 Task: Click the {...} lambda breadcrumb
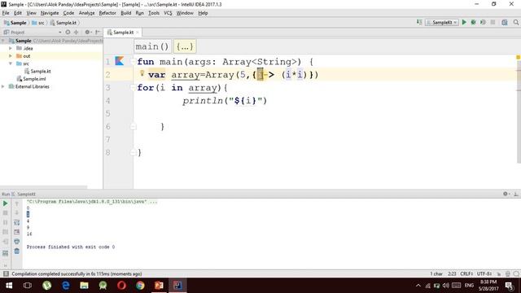coord(185,46)
